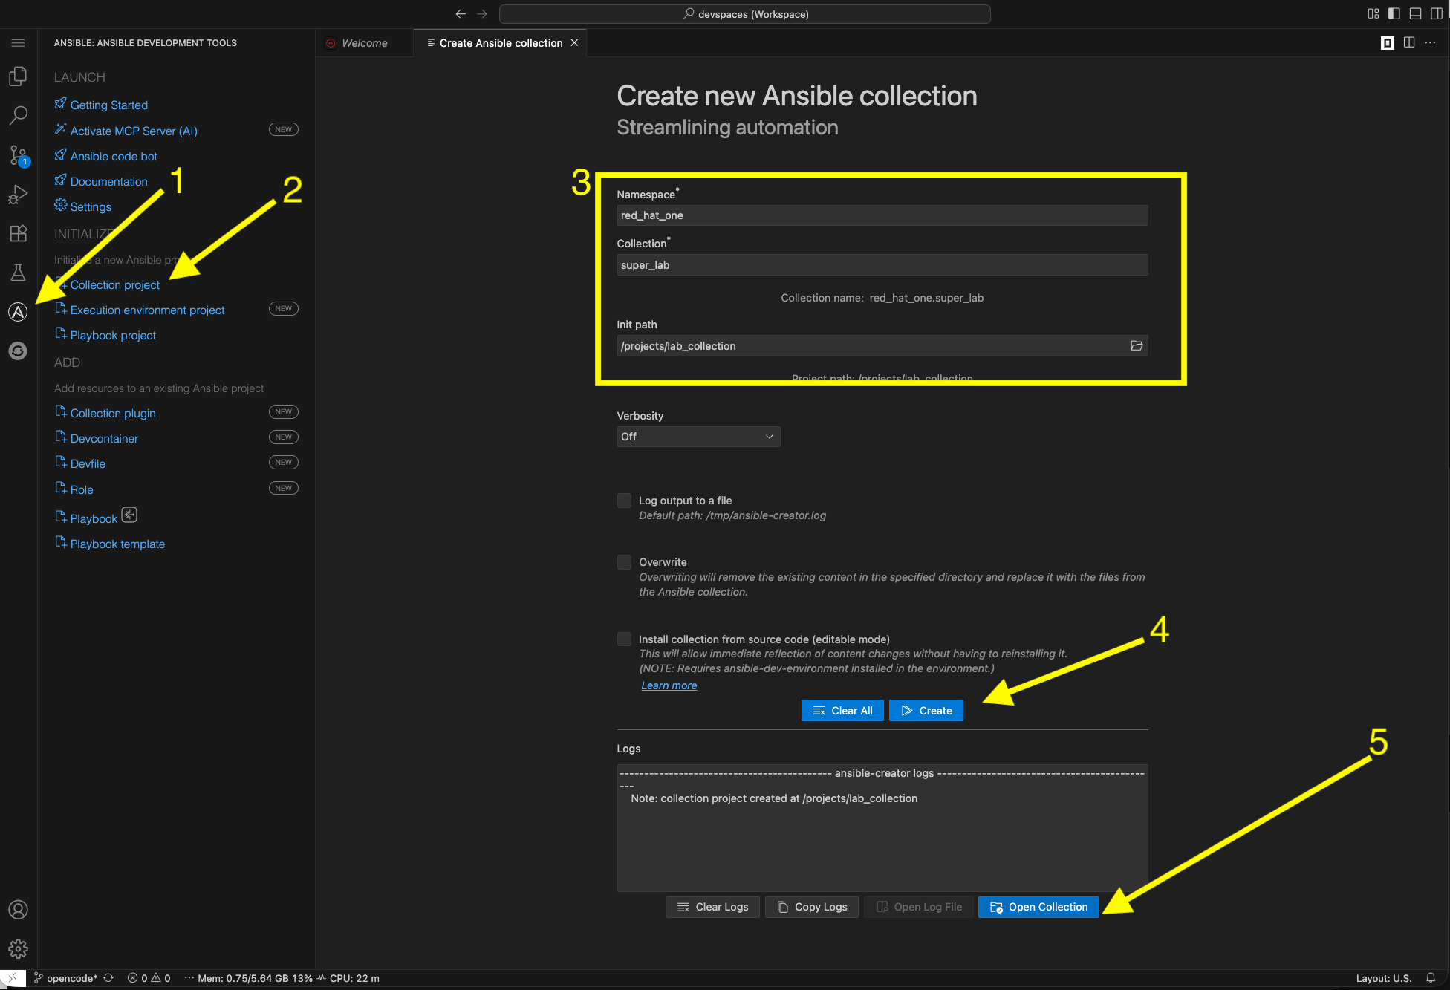Click inside the Namespace input field
The height and width of the screenshot is (990, 1450).
tap(881, 215)
